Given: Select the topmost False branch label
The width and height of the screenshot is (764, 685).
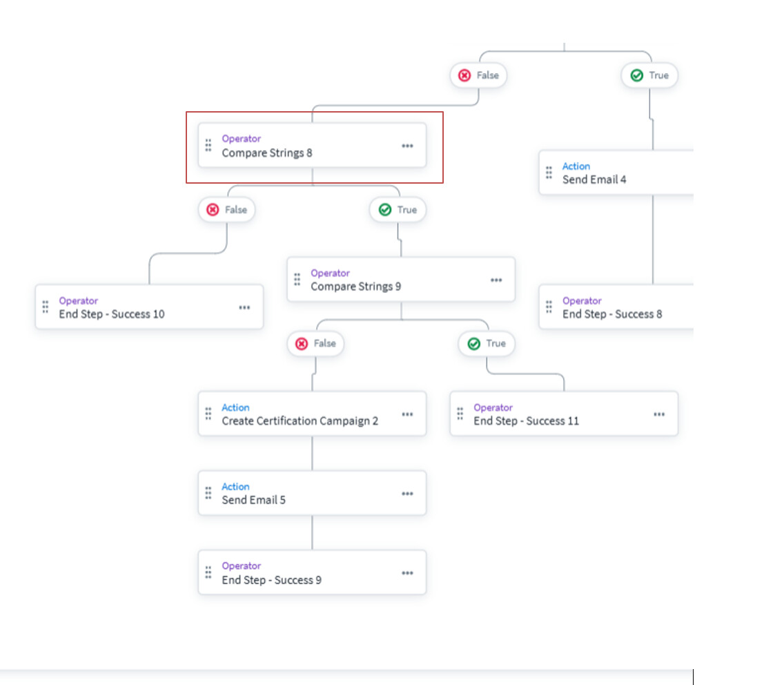Looking at the screenshot, I should pyautogui.click(x=478, y=75).
